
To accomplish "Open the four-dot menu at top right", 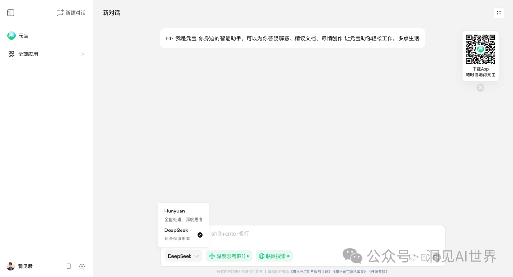I will click(x=499, y=13).
